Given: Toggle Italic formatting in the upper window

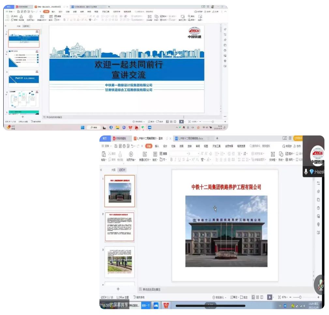Looking at the screenshot, I should pyautogui.click(x=67, y=20).
